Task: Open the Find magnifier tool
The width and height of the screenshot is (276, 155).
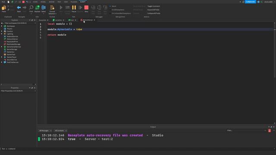Action: (31, 7)
